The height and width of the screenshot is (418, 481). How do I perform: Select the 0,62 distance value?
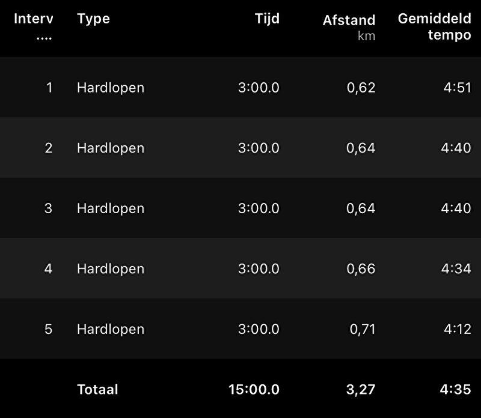click(361, 88)
